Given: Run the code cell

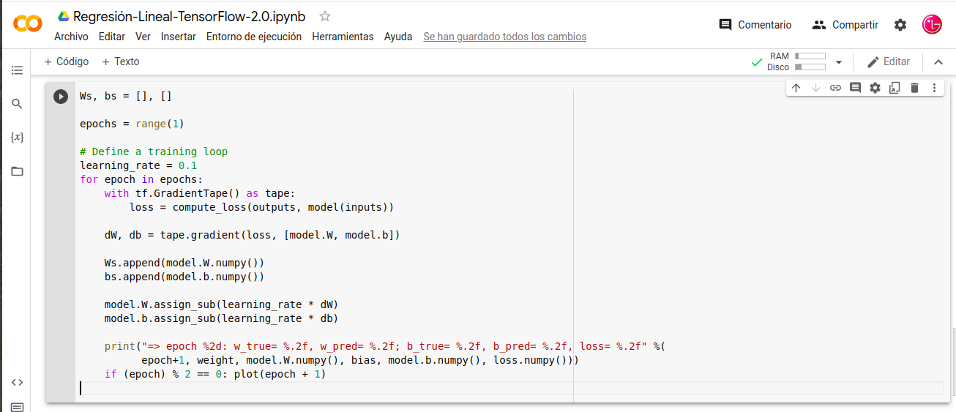Looking at the screenshot, I should [x=61, y=97].
